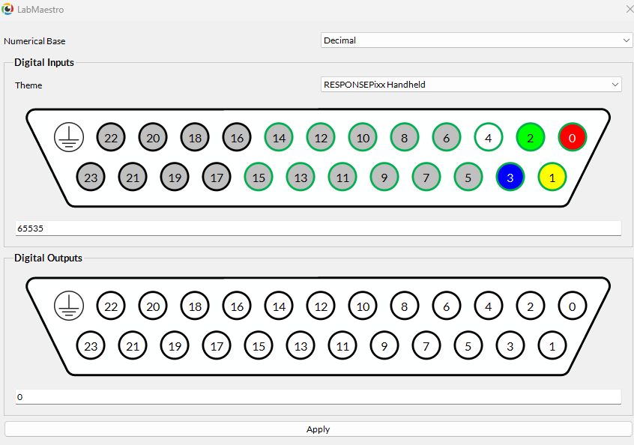Open the Numerical Base dropdown

tap(477, 40)
